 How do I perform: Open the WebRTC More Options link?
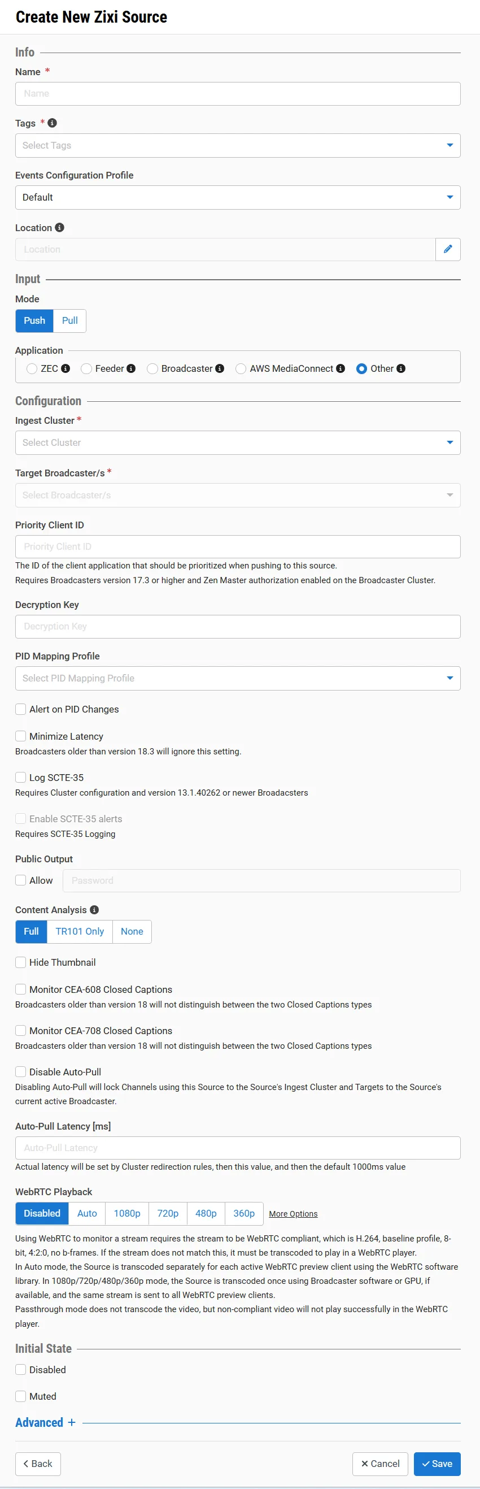(x=294, y=1214)
